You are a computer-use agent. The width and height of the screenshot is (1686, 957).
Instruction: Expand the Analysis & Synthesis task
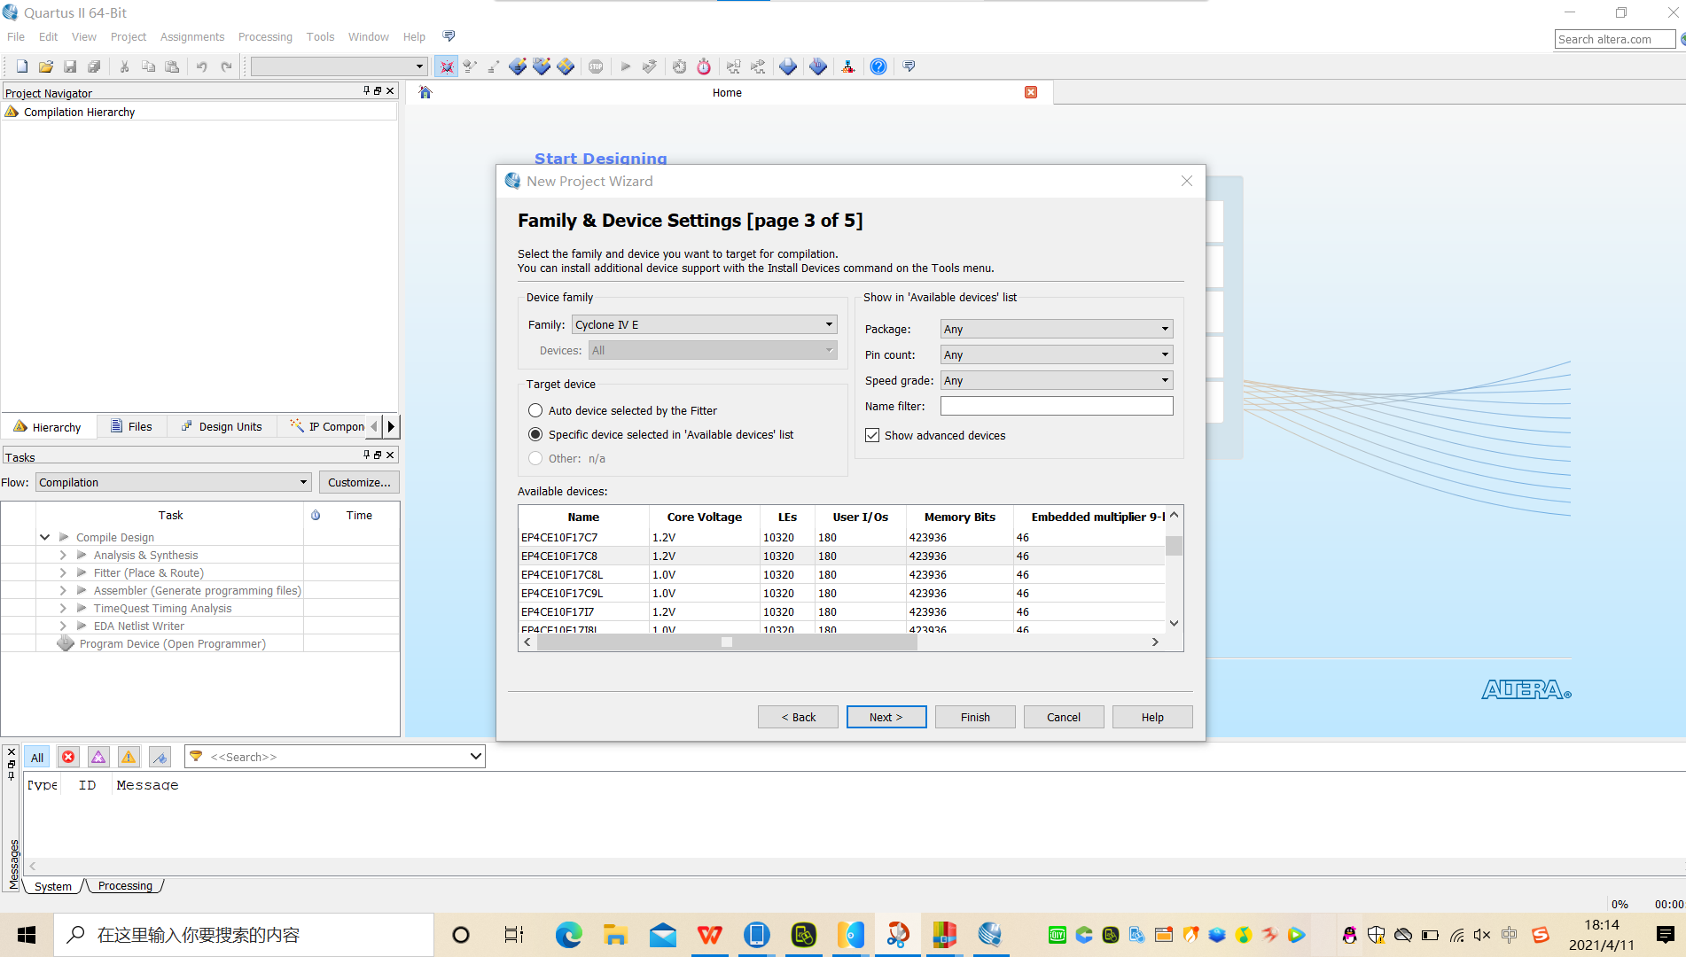[x=62, y=555]
